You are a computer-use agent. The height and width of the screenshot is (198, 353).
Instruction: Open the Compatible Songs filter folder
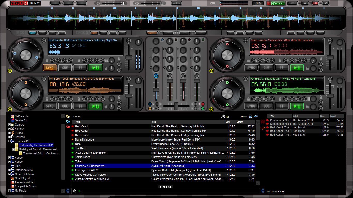pyautogui.click(x=24, y=186)
